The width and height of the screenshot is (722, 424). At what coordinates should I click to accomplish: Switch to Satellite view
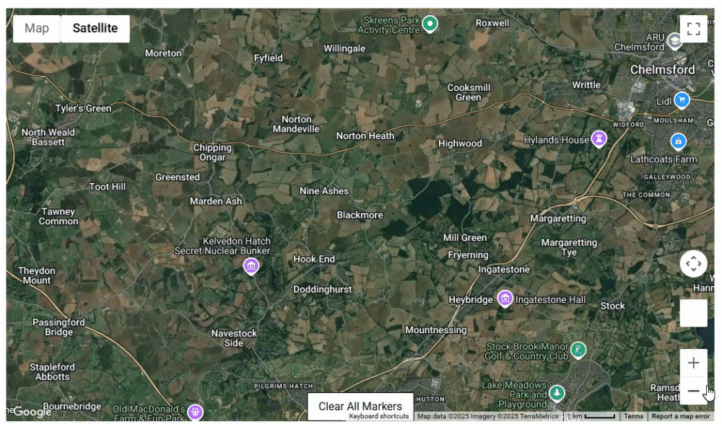(x=95, y=29)
